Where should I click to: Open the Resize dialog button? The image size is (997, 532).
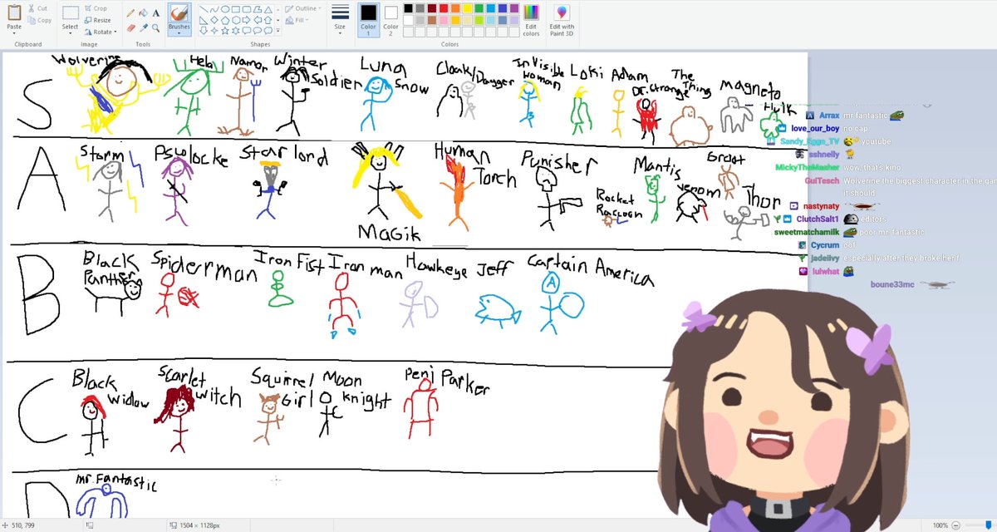(97, 20)
